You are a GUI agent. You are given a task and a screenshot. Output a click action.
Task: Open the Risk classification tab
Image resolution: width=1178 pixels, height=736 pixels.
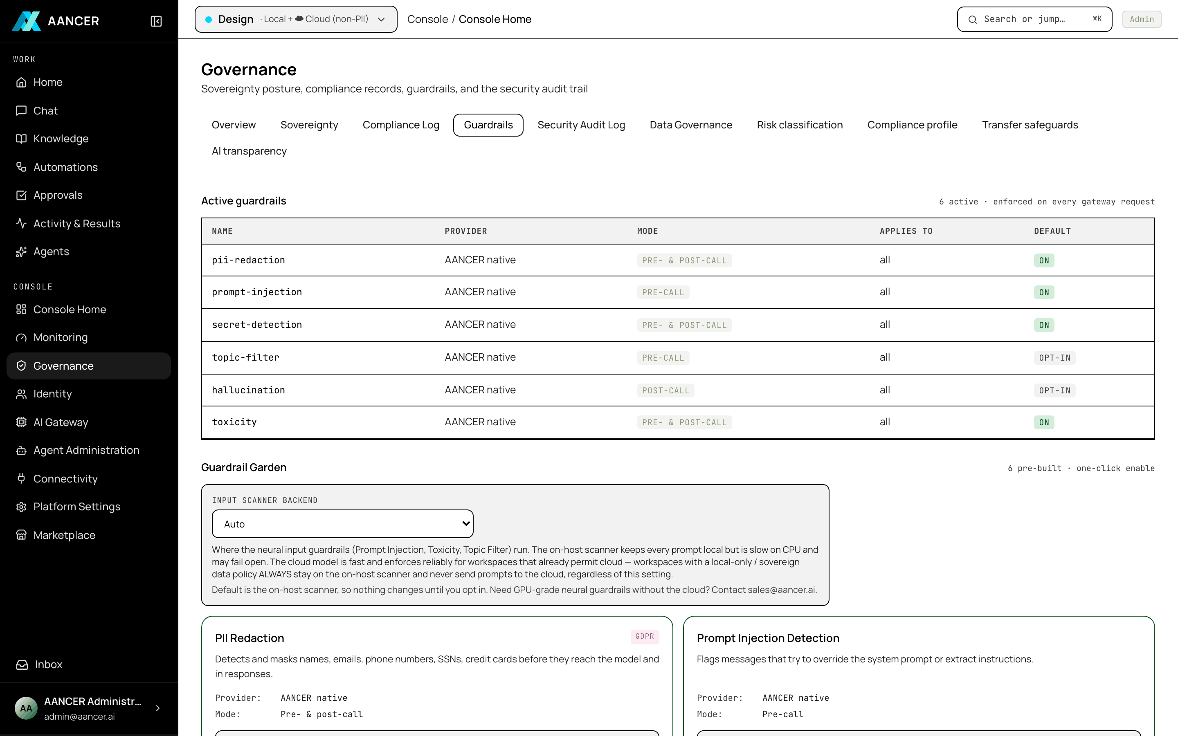800,125
